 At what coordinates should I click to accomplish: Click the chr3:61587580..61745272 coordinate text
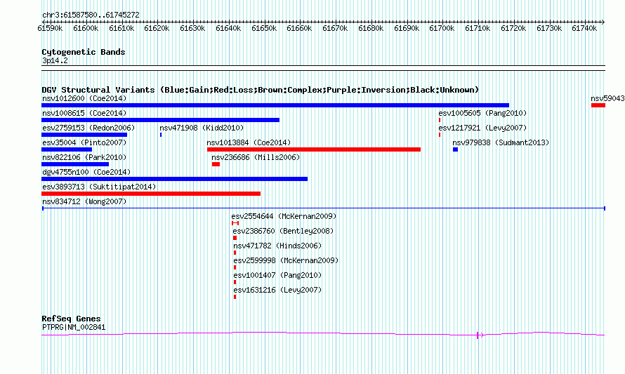coord(91,15)
